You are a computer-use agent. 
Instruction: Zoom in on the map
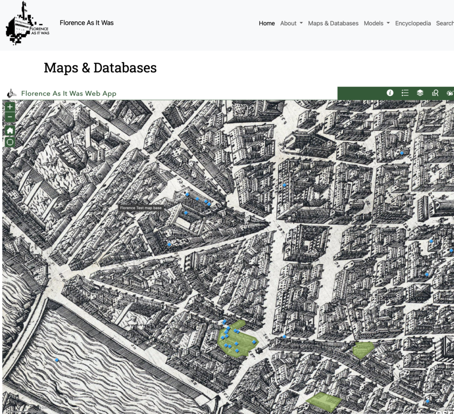point(10,107)
